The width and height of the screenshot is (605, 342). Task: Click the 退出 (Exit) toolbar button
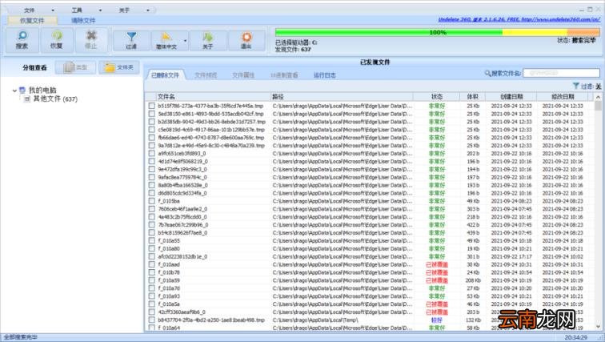tap(246, 40)
